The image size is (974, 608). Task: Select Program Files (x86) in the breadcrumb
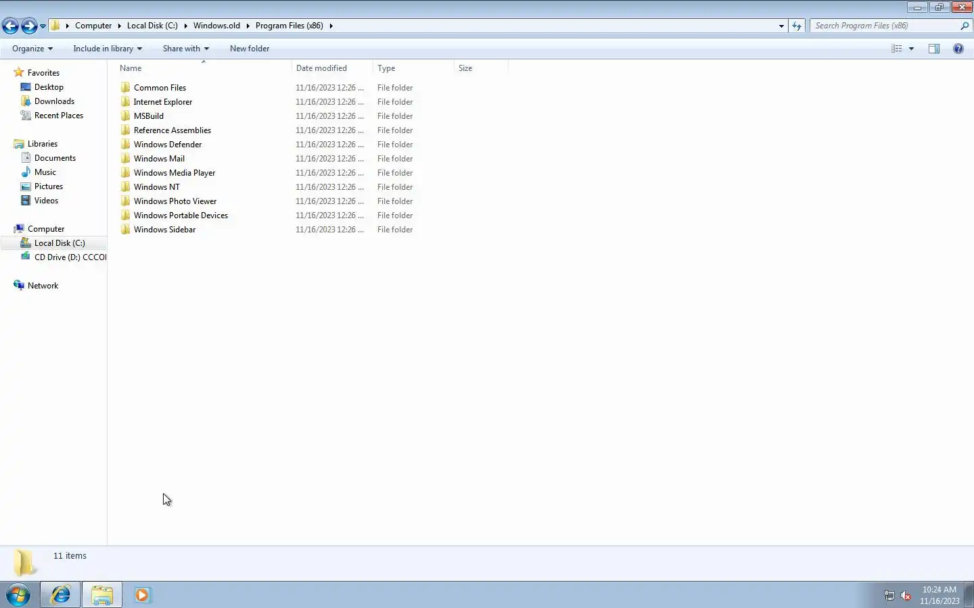289,26
